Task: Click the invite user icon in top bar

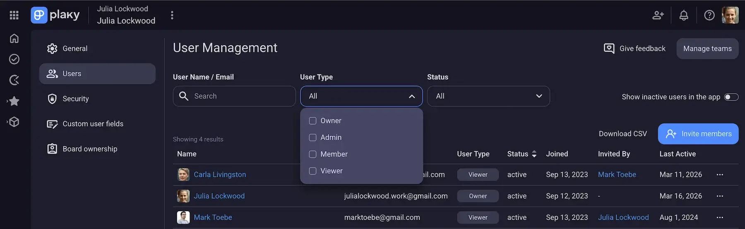Action: coord(658,15)
